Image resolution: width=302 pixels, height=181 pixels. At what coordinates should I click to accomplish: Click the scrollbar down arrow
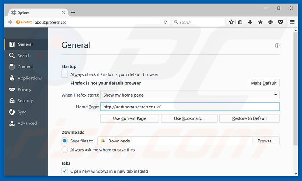(296, 174)
